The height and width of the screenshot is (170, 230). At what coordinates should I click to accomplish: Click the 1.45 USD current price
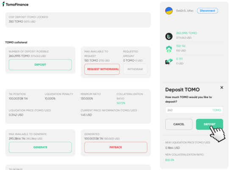point(86,115)
